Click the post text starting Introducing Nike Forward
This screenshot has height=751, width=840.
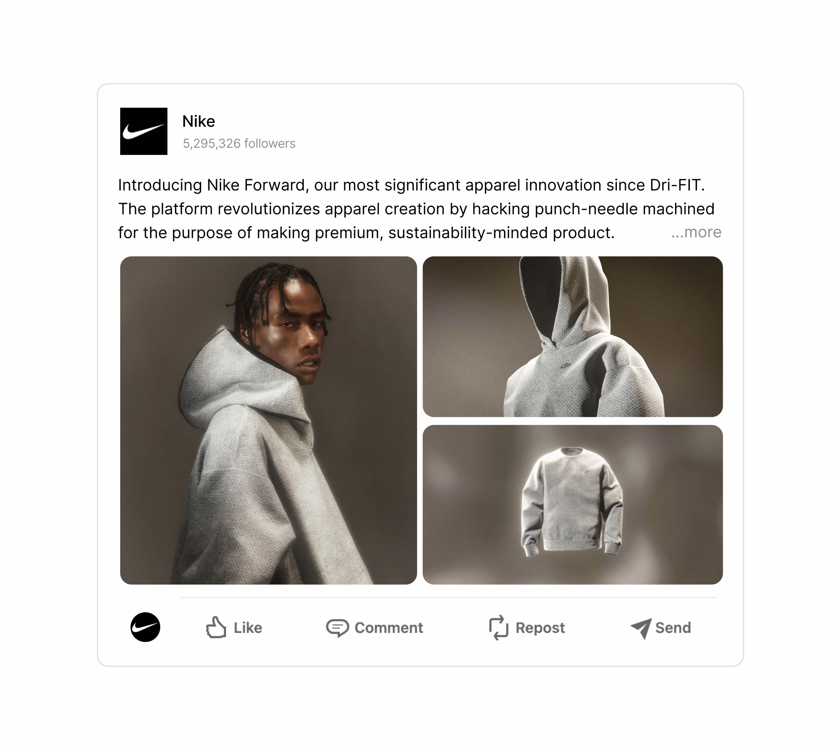point(411,185)
